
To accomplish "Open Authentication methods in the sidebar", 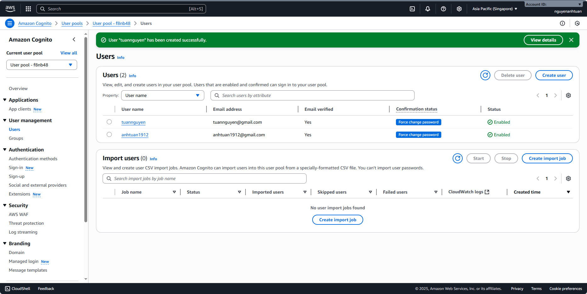I will [x=33, y=159].
